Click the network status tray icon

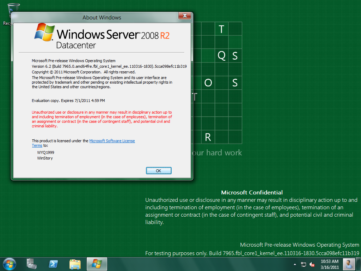303,264
